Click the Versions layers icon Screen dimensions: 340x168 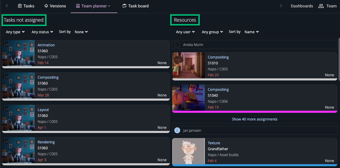pyautogui.click(x=46, y=6)
